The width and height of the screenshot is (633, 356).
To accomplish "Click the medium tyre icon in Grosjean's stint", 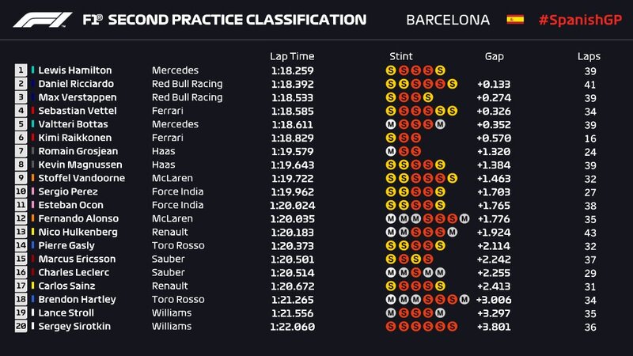I will tap(391, 151).
